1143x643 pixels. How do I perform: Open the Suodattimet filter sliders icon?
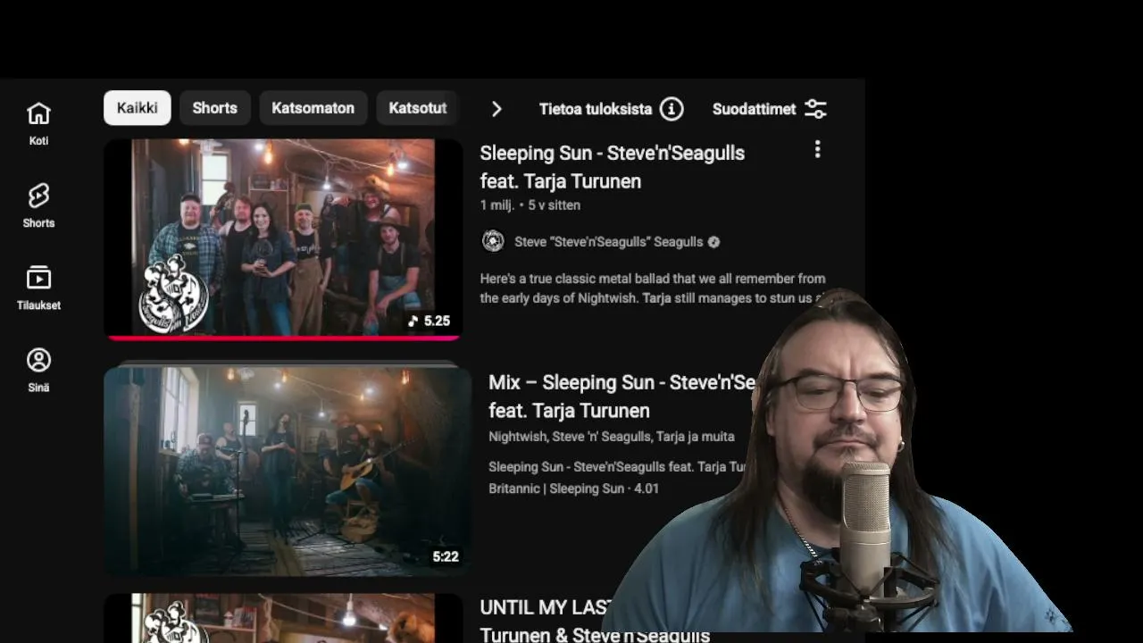(x=815, y=109)
